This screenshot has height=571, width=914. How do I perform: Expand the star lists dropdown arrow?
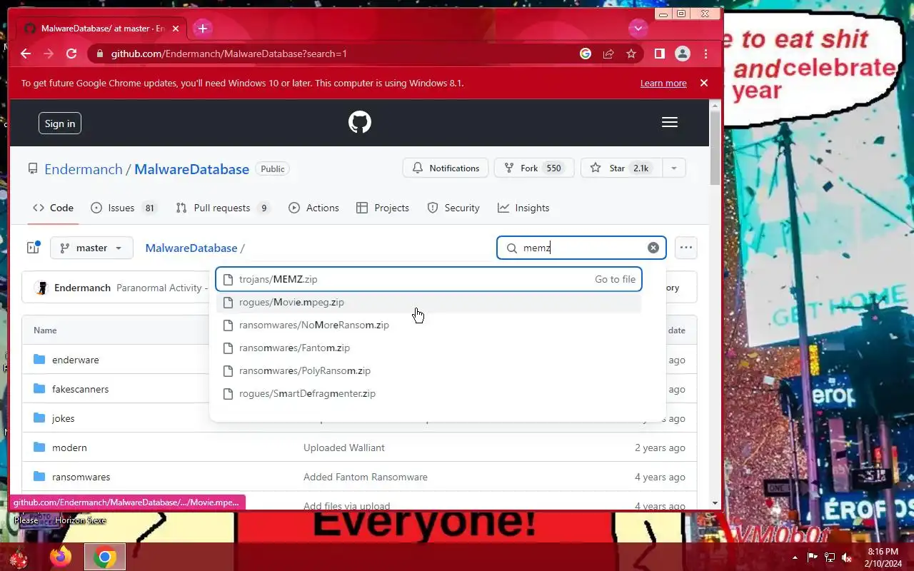point(673,168)
